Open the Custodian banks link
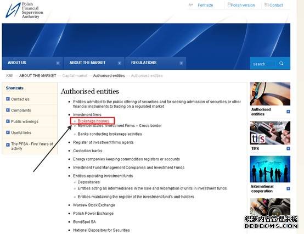 point(88,151)
